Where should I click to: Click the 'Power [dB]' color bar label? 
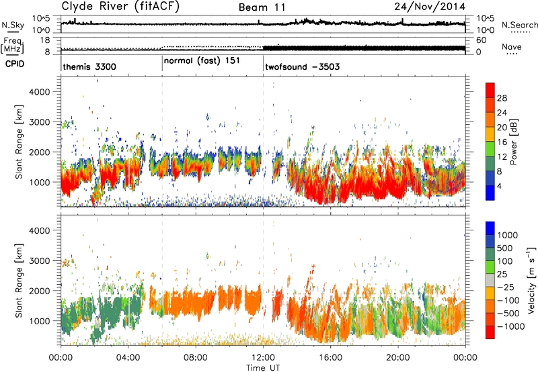513,142
